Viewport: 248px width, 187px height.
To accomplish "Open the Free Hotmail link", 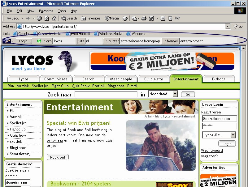I will [78, 34].
